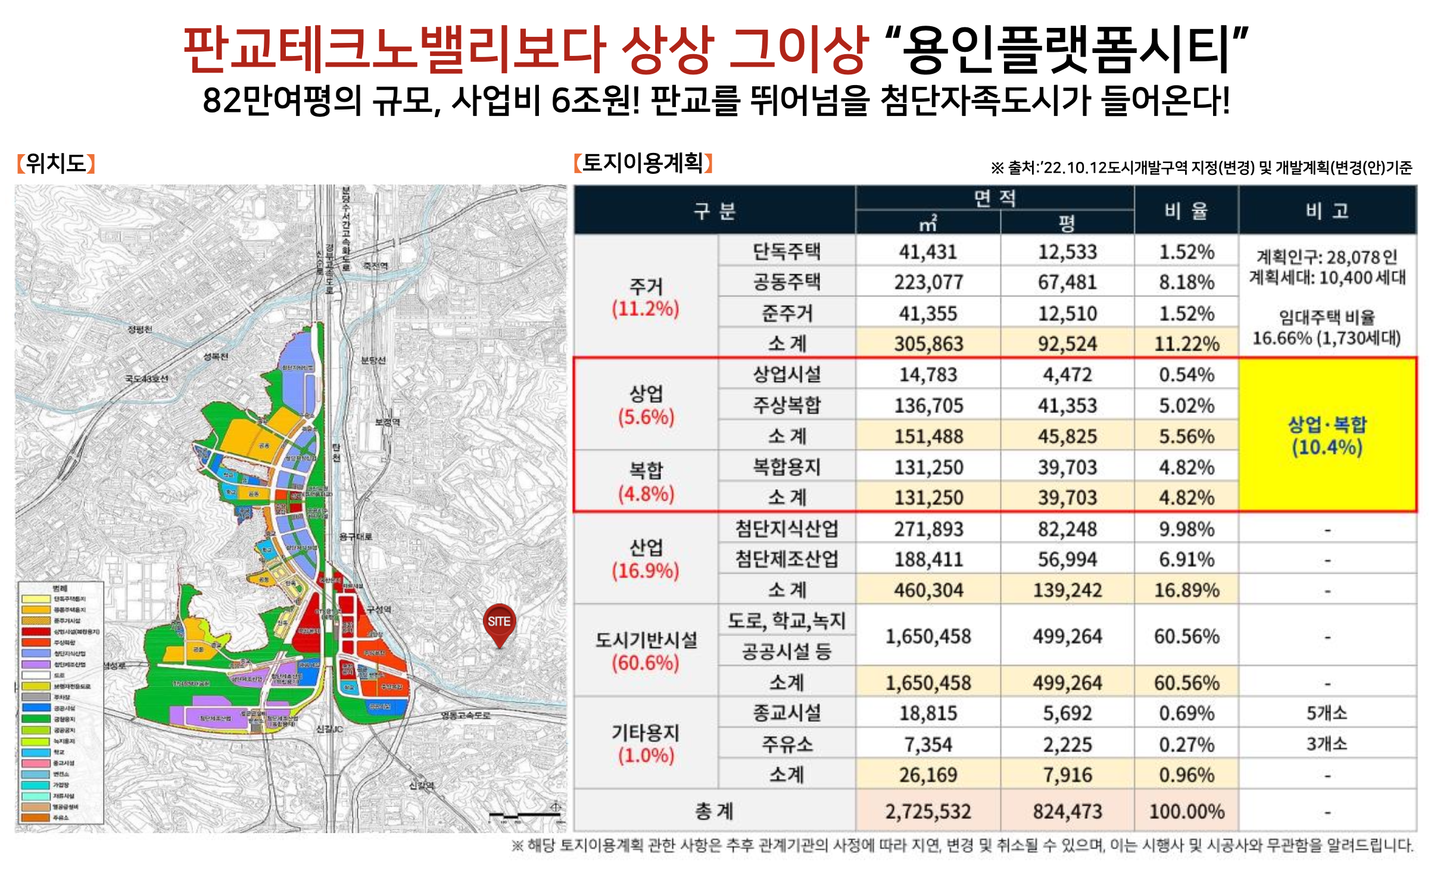The width and height of the screenshot is (1434, 870).
Task: Click the source note '22.10.12 도시개발구역 지정
Action: pyautogui.click(x=1202, y=168)
